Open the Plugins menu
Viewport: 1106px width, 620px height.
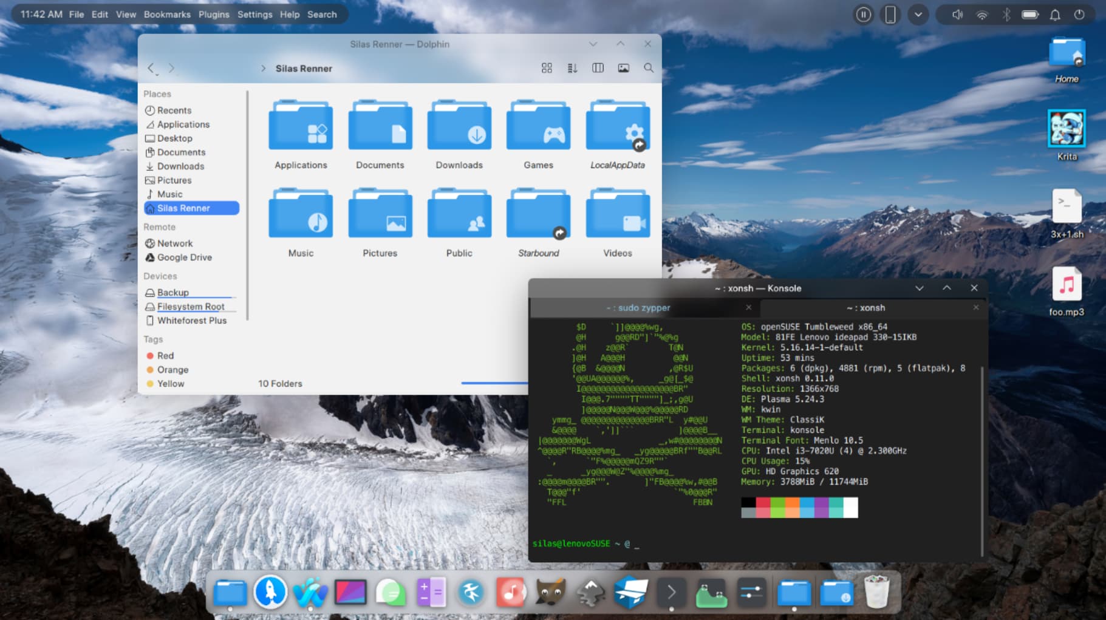pos(214,14)
